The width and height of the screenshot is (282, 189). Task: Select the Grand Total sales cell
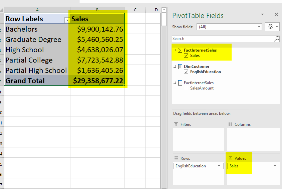(x=97, y=81)
